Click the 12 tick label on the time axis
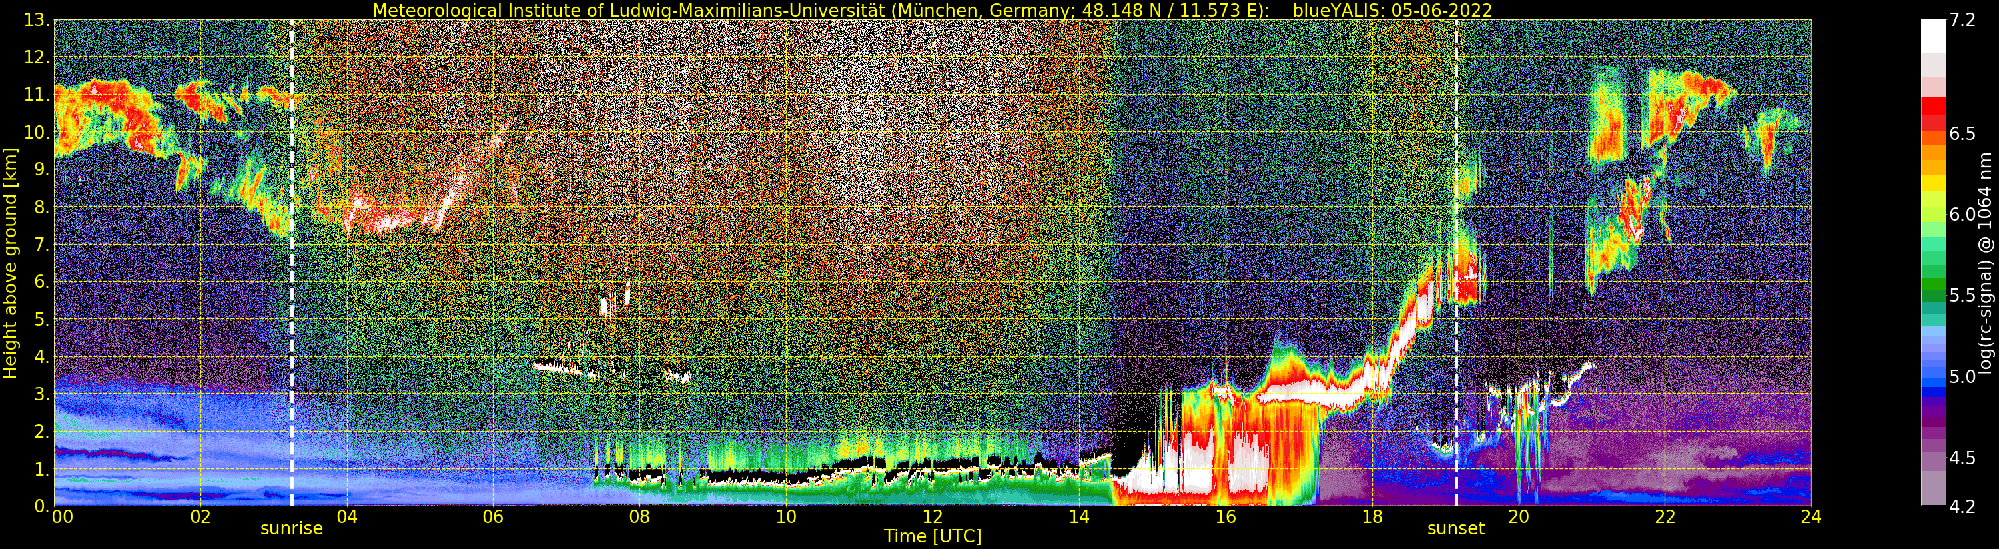Image resolution: width=1999 pixels, height=549 pixels. tap(932, 517)
